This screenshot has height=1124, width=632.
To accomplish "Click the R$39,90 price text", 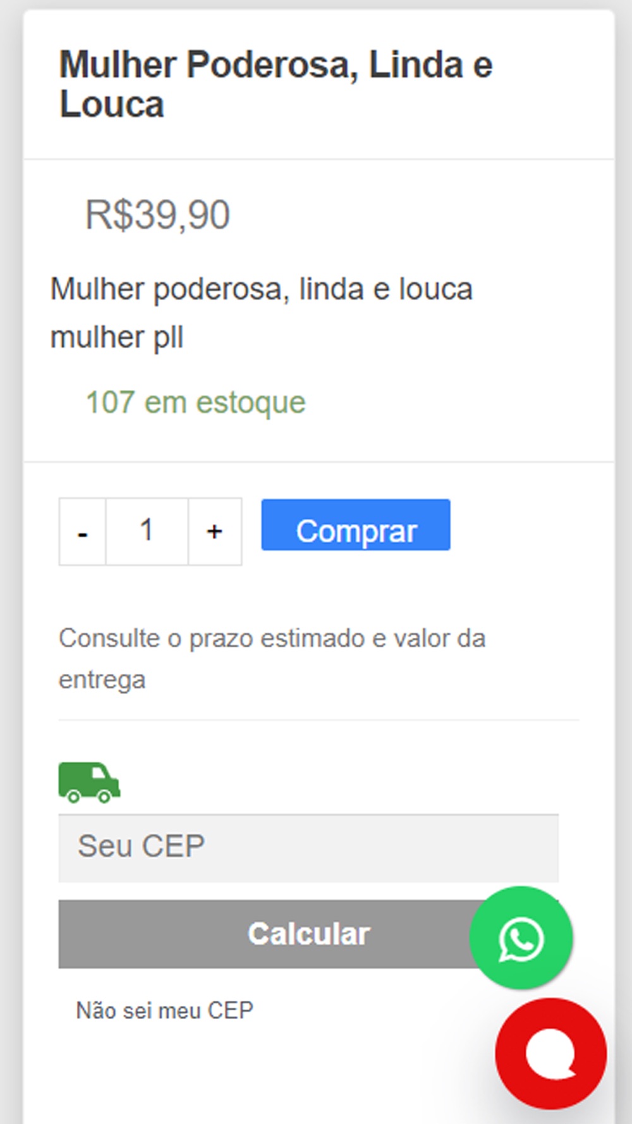I will (157, 215).
